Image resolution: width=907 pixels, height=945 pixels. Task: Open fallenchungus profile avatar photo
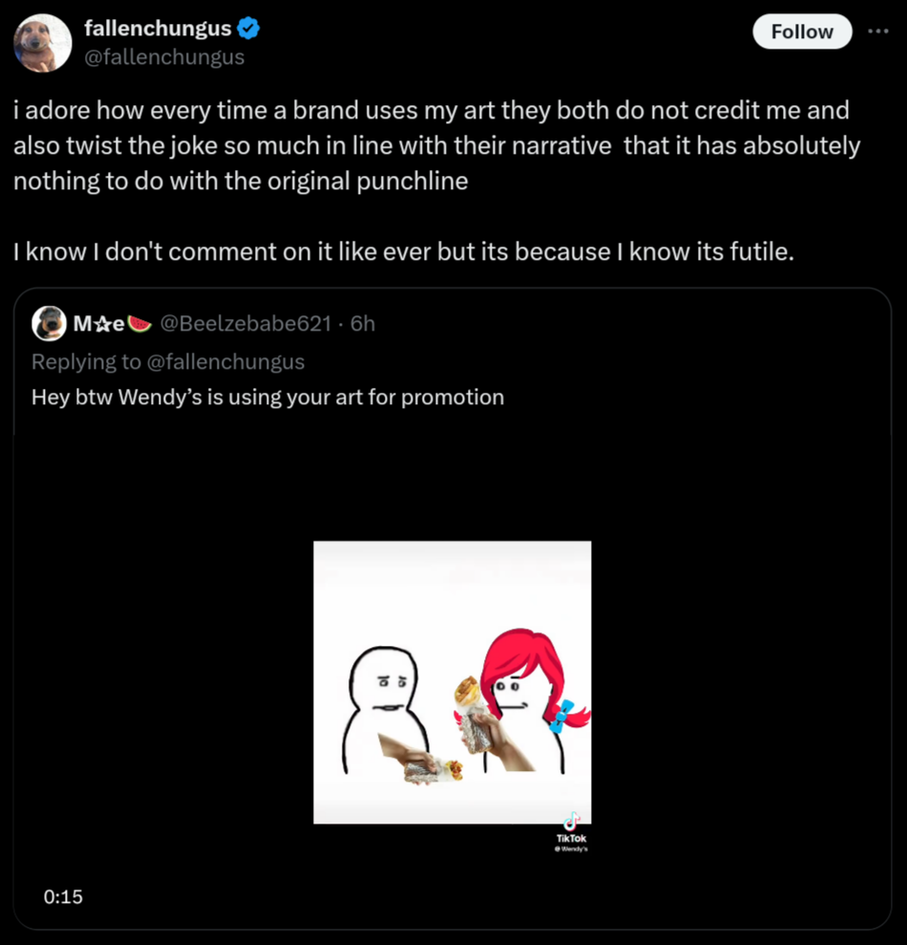pos(43,43)
